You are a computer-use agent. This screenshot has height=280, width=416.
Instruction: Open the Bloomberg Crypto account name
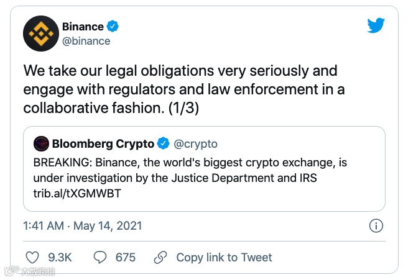[x=103, y=143]
